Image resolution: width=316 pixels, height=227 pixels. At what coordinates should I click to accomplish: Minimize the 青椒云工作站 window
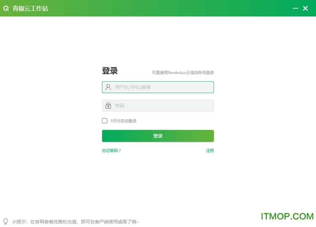[x=295, y=8]
